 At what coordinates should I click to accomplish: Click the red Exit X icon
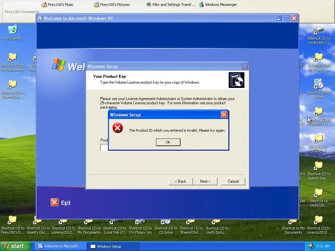pyautogui.click(x=55, y=202)
